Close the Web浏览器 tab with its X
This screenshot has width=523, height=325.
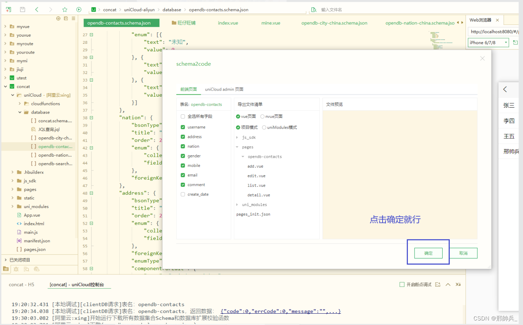tap(497, 20)
